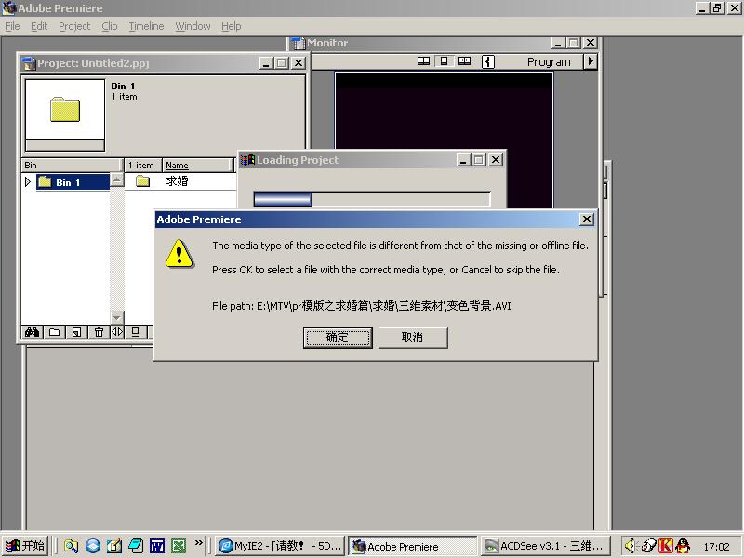This screenshot has width=744, height=558.
Task: Click the 确定 (OK) button in dialog
Action: click(338, 338)
